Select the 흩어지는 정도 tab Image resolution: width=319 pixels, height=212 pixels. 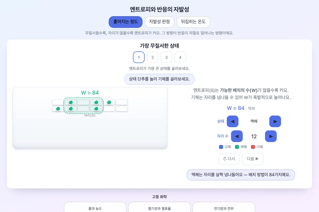coord(125,22)
